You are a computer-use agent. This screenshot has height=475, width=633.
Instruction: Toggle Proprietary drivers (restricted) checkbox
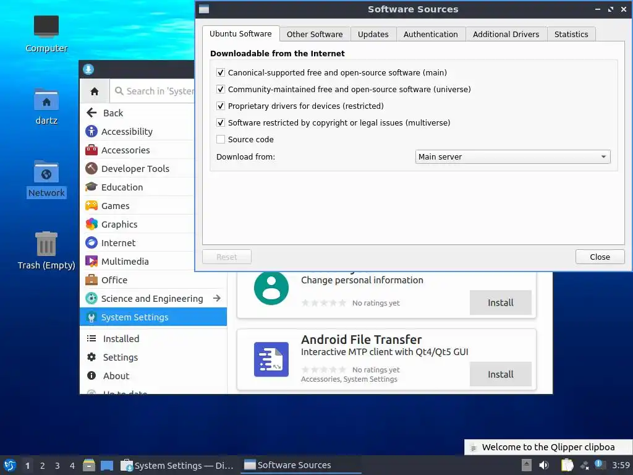[221, 106]
